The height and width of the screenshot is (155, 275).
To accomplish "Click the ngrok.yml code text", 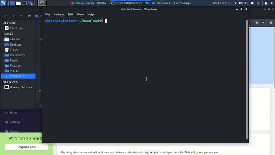I will pos(152,152).
